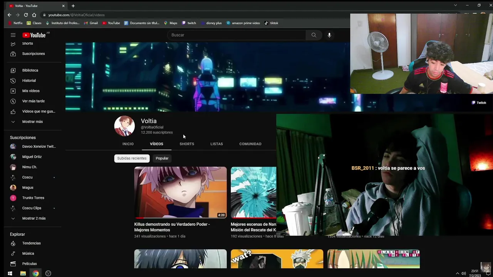Open the YouTube hamburger guide menu
The width and height of the screenshot is (493, 277).
point(13,35)
